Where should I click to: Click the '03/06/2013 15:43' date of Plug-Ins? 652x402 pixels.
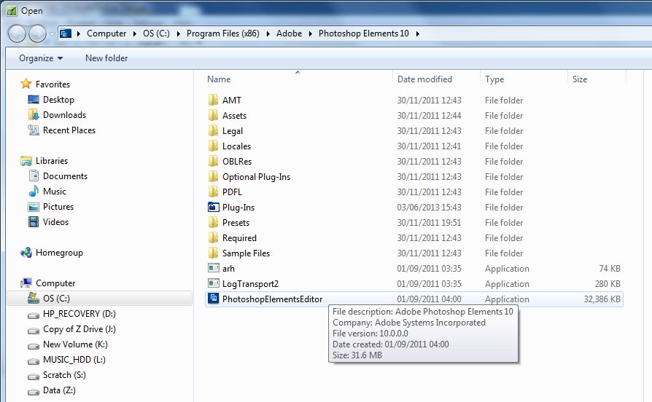pyautogui.click(x=429, y=208)
